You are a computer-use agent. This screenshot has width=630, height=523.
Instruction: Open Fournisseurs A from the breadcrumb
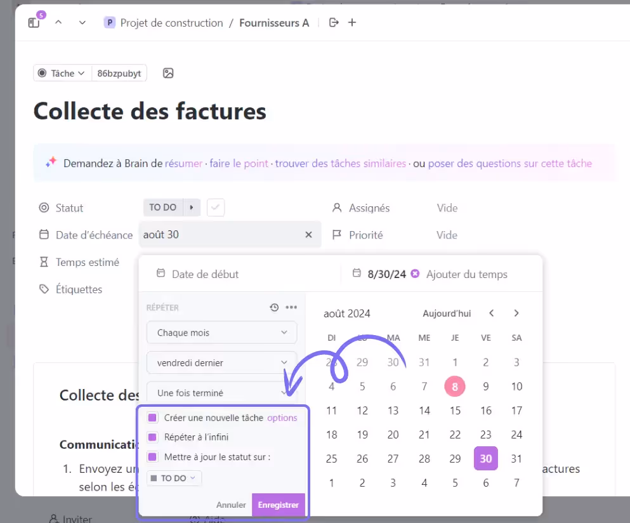[x=274, y=22]
